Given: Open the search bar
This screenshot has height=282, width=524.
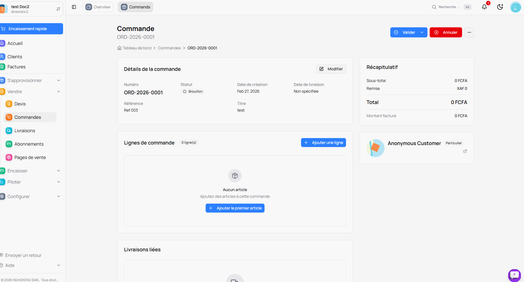Looking at the screenshot, I should click(448, 7).
